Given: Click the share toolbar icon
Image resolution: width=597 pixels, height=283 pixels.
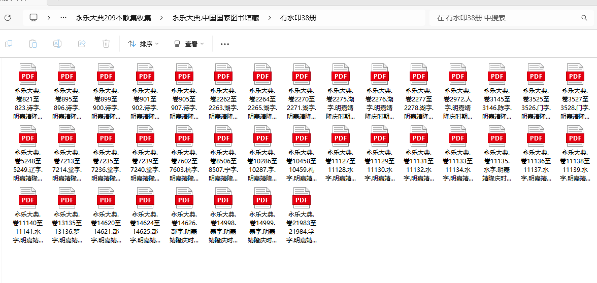Looking at the screenshot, I should coord(82,44).
